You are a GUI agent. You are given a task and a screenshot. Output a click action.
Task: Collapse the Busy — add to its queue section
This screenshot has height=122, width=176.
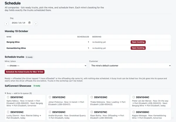pyautogui.click(x=18, y=93)
